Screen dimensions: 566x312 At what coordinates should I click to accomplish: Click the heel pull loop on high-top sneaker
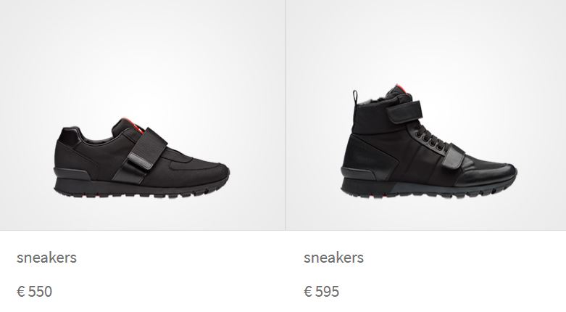[355, 98]
